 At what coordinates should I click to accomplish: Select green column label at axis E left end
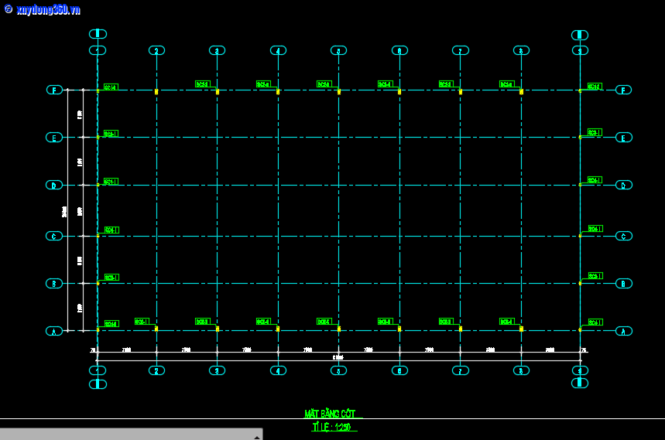(111, 133)
